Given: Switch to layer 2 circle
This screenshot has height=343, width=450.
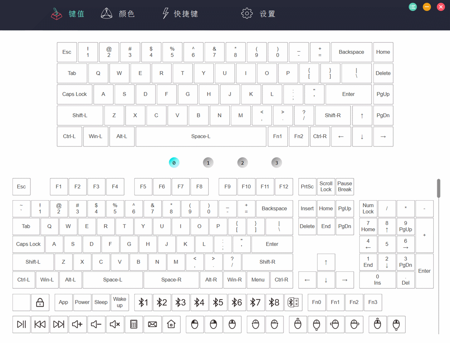Looking at the screenshot, I should 242,163.
